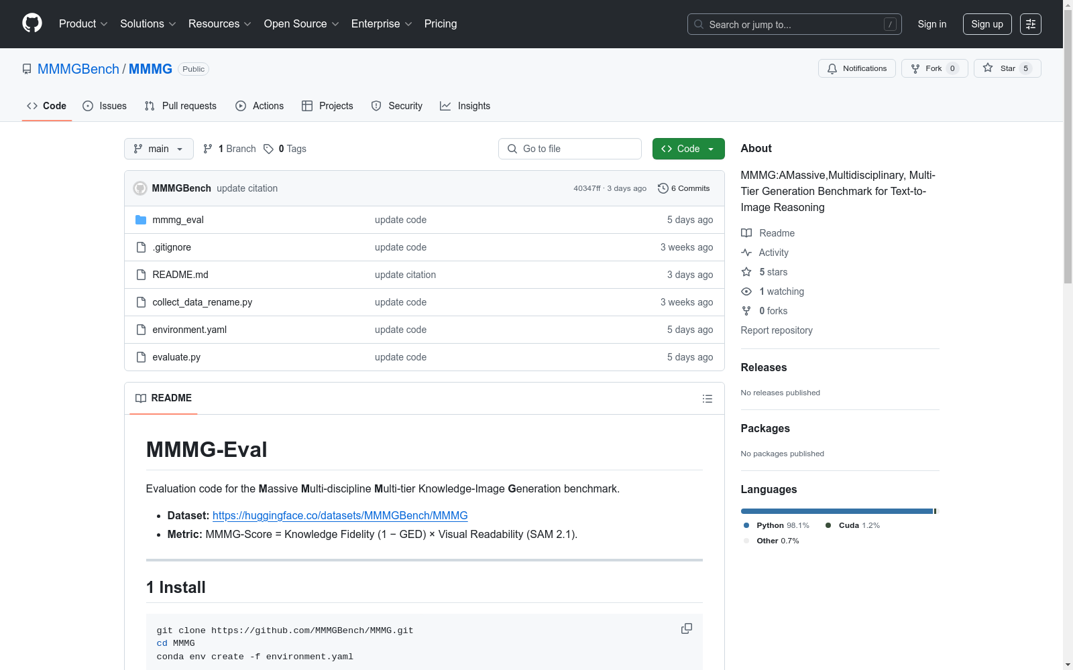The width and height of the screenshot is (1073, 670).
Task: Click the fork icon in Fork button
Action: tap(915, 68)
